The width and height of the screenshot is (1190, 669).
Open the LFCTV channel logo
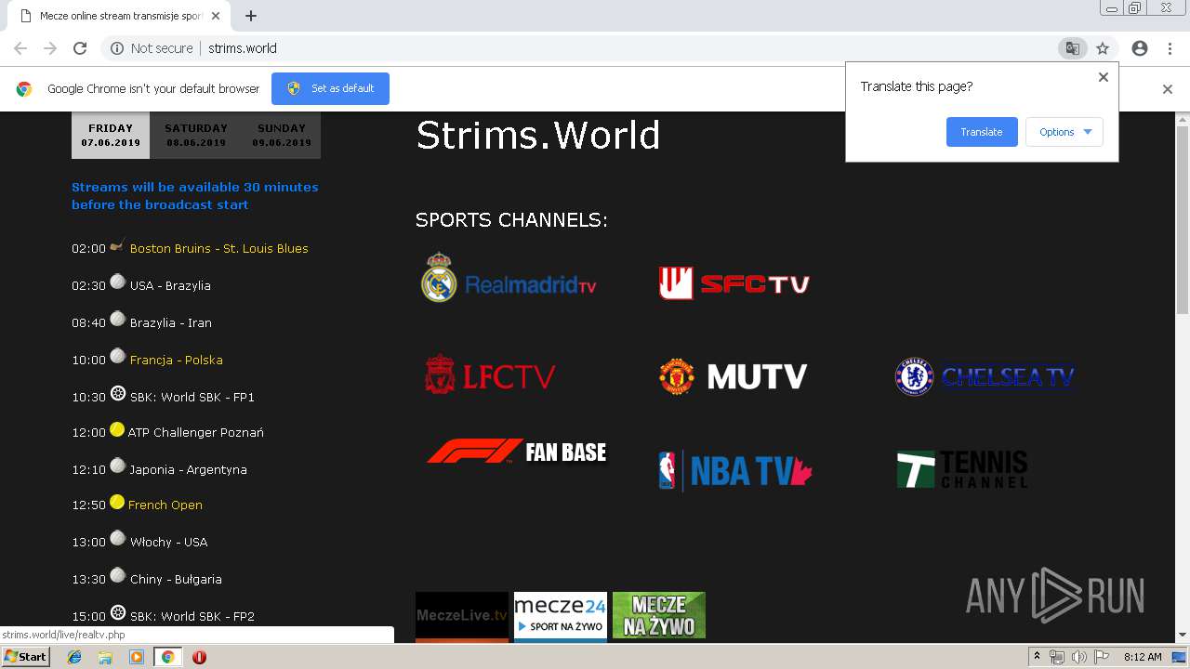490,375
